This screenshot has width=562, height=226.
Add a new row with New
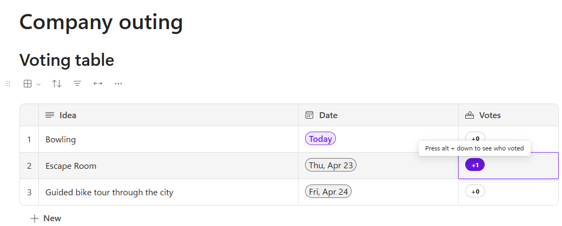46,218
